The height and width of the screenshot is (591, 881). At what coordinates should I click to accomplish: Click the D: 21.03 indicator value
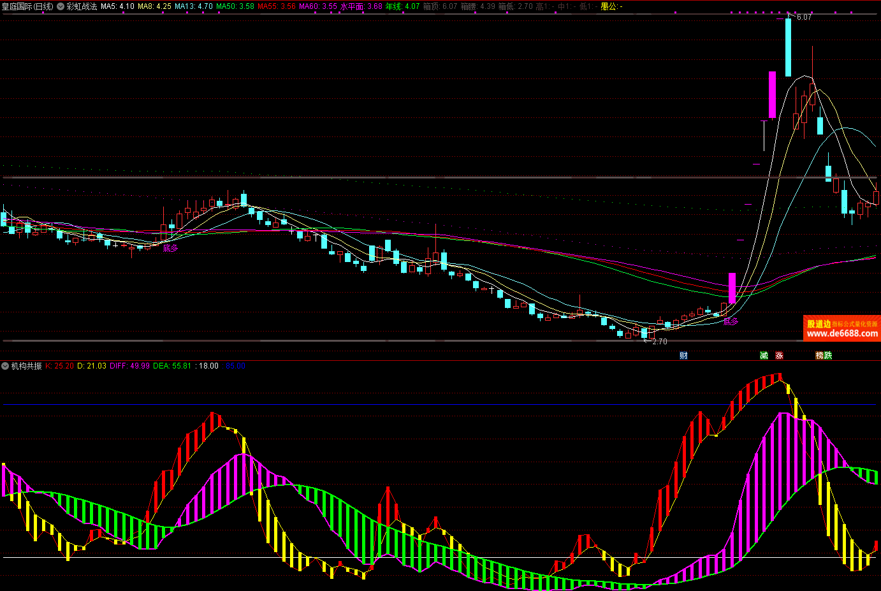point(92,366)
